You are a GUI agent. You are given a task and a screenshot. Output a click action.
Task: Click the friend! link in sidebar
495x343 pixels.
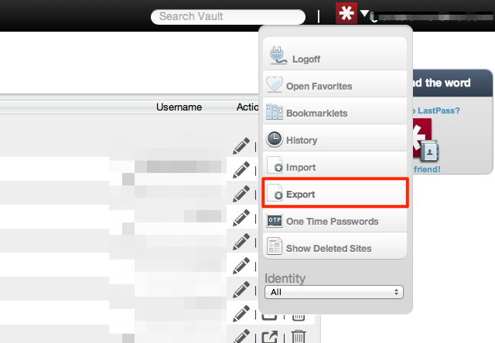(x=427, y=169)
